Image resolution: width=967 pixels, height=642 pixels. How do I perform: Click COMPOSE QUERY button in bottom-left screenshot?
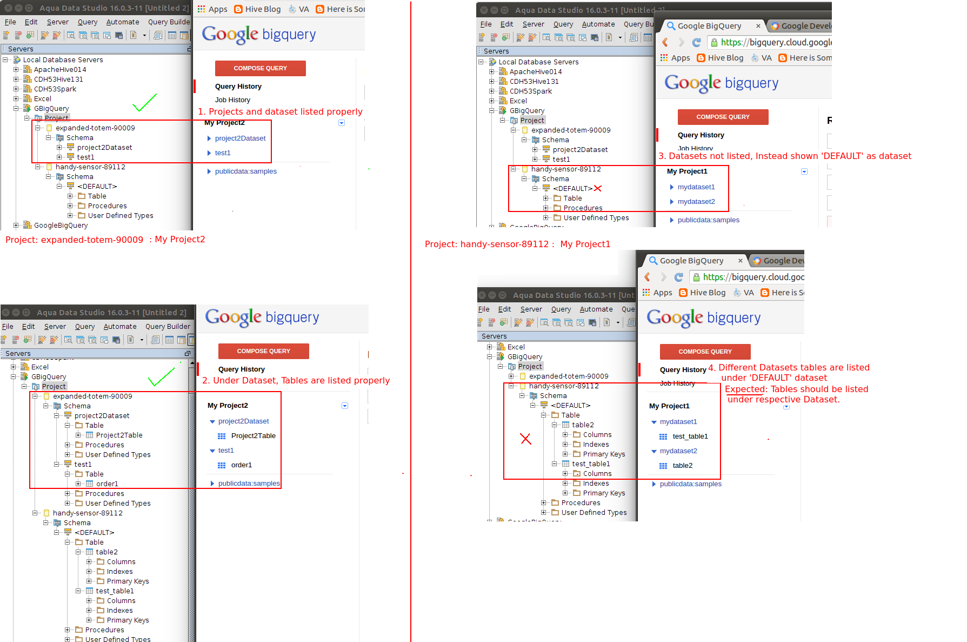(264, 351)
